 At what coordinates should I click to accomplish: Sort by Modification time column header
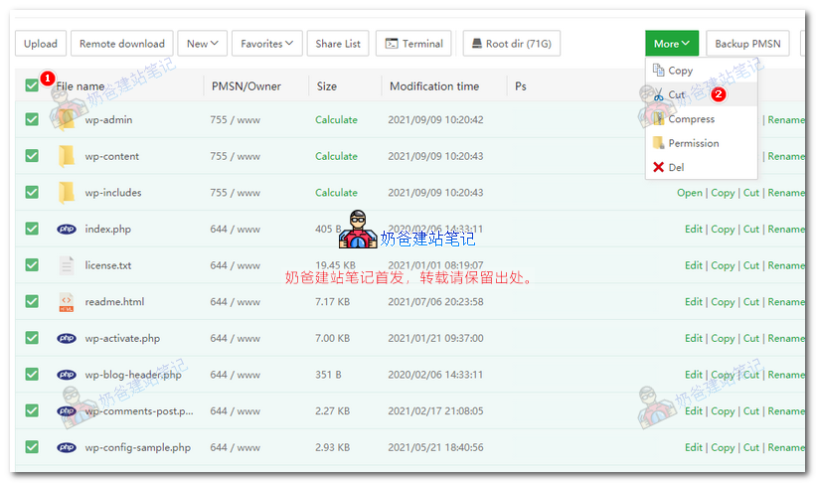pyautogui.click(x=434, y=86)
